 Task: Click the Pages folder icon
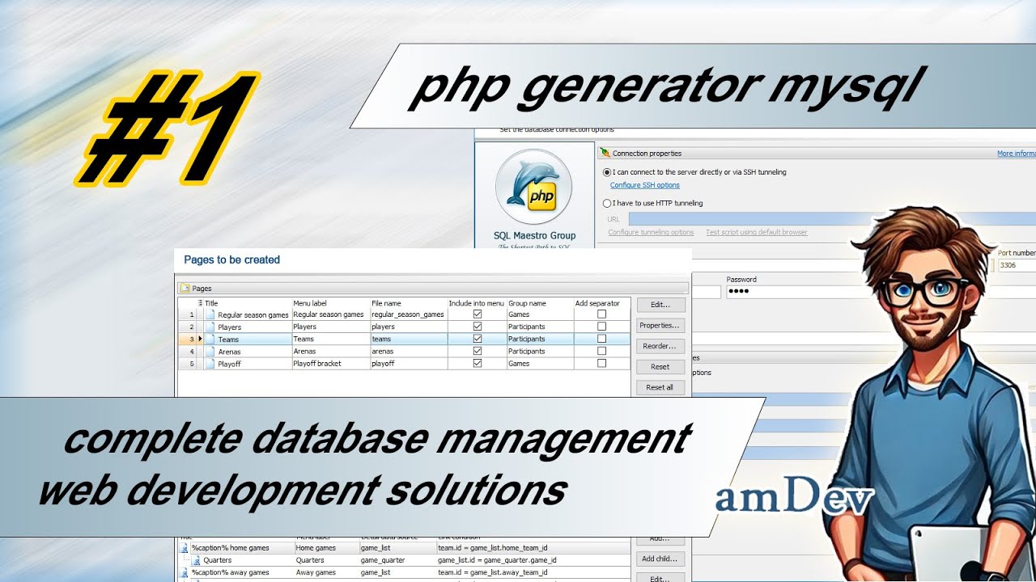click(185, 288)
